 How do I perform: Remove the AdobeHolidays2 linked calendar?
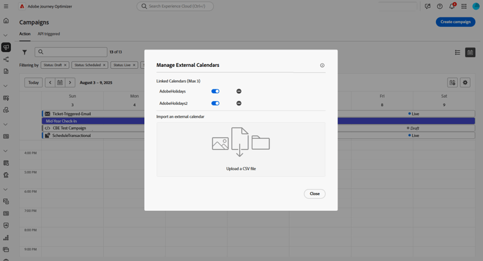(239, 104)
